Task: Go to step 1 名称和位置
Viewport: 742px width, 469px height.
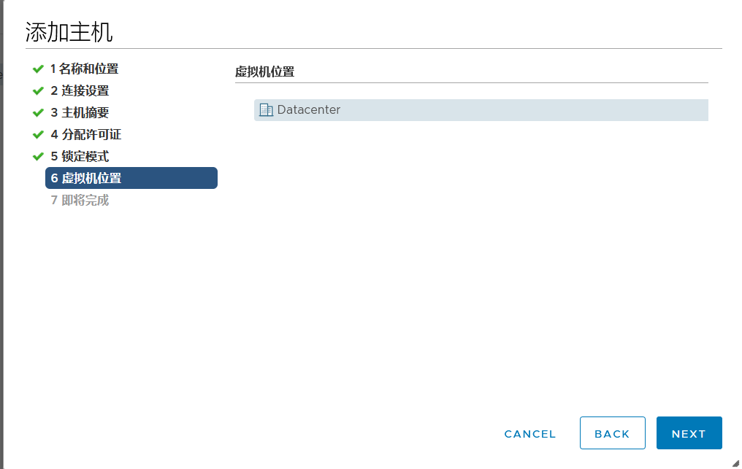Action: click(84, 69)
